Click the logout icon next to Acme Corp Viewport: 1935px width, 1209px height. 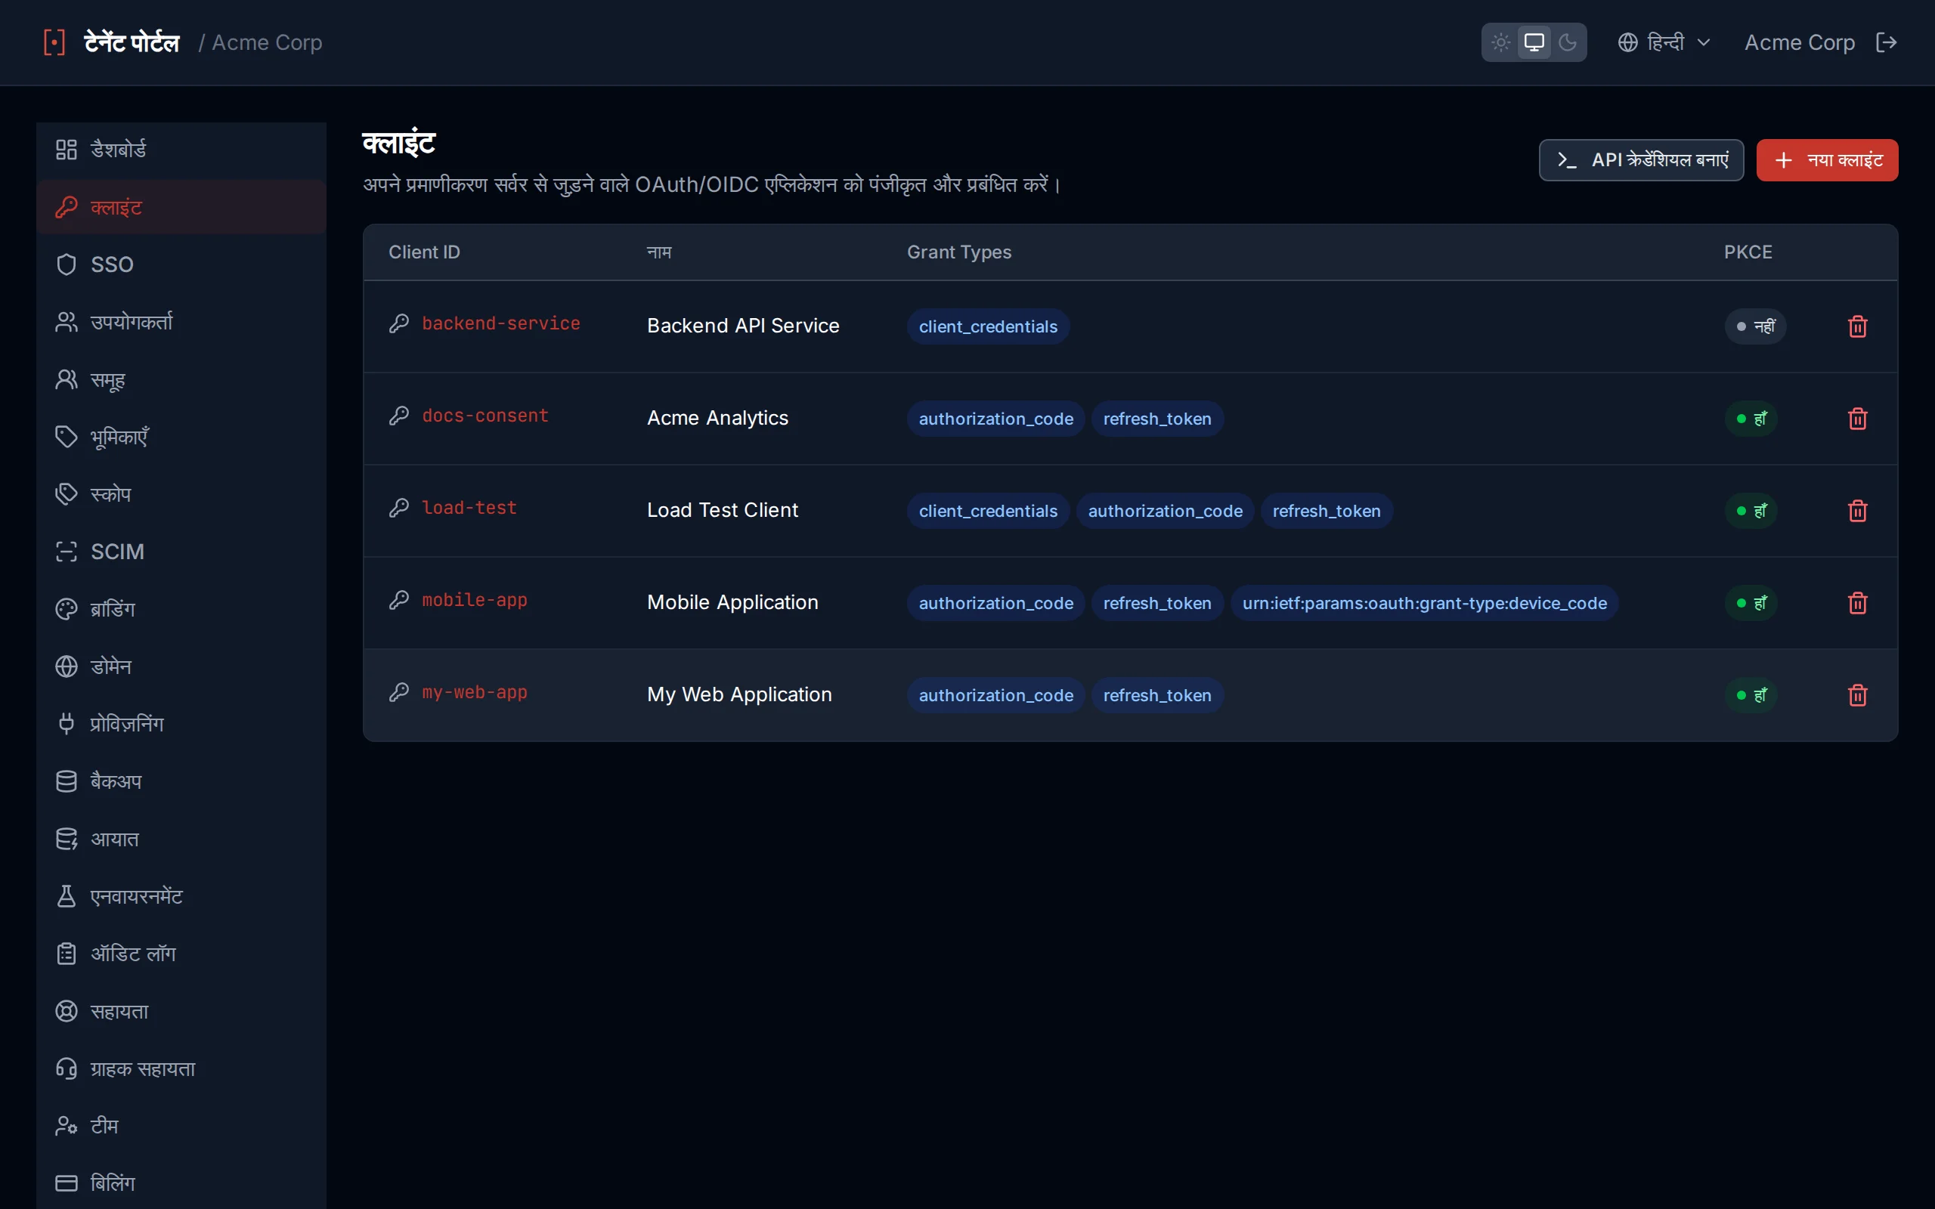click(x=1886, y=42)
